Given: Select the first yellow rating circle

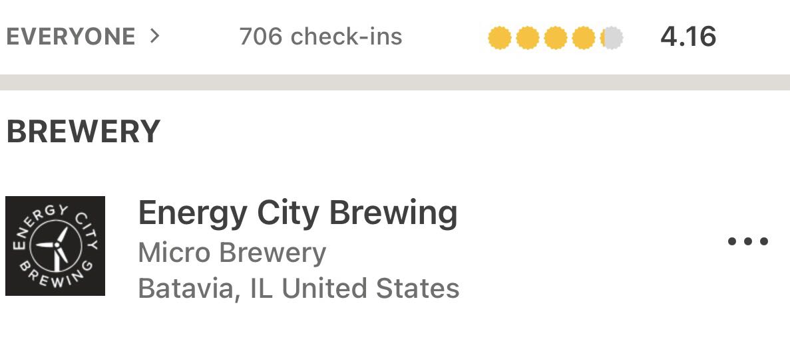Looking at the screenshot, I should (x=498, y=38).
